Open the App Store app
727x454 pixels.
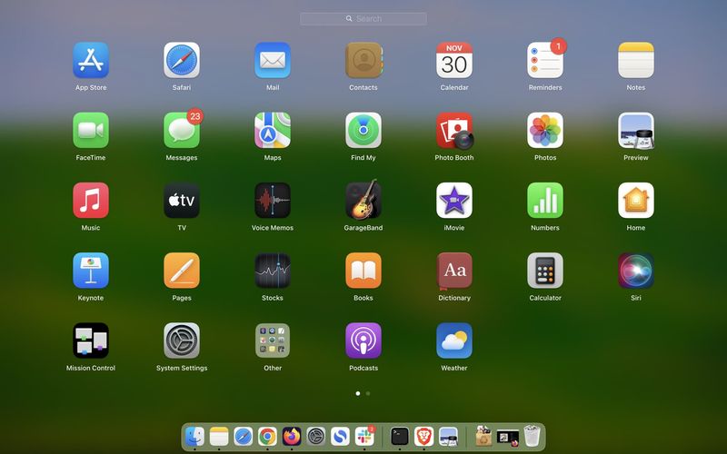(x=91, y=60)
